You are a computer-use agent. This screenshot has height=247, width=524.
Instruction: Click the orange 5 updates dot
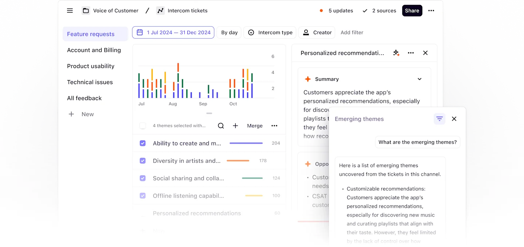(x=321, y=11)
